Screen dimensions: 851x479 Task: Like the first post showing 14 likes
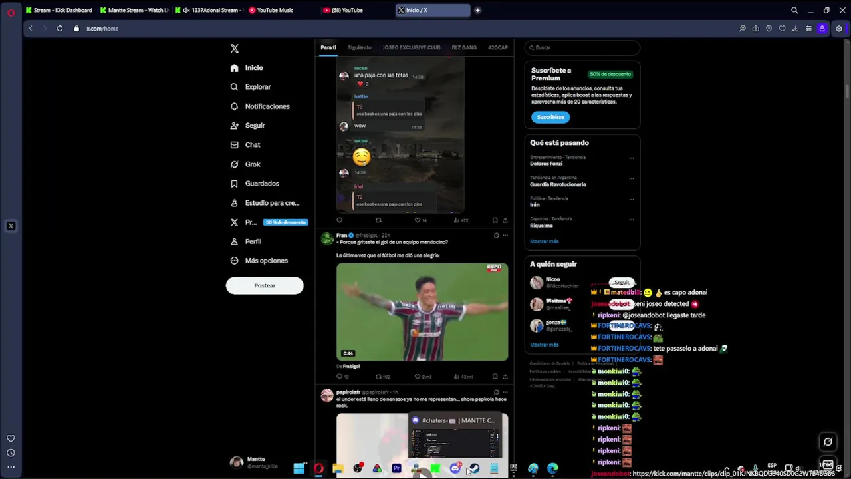(420, 220)
